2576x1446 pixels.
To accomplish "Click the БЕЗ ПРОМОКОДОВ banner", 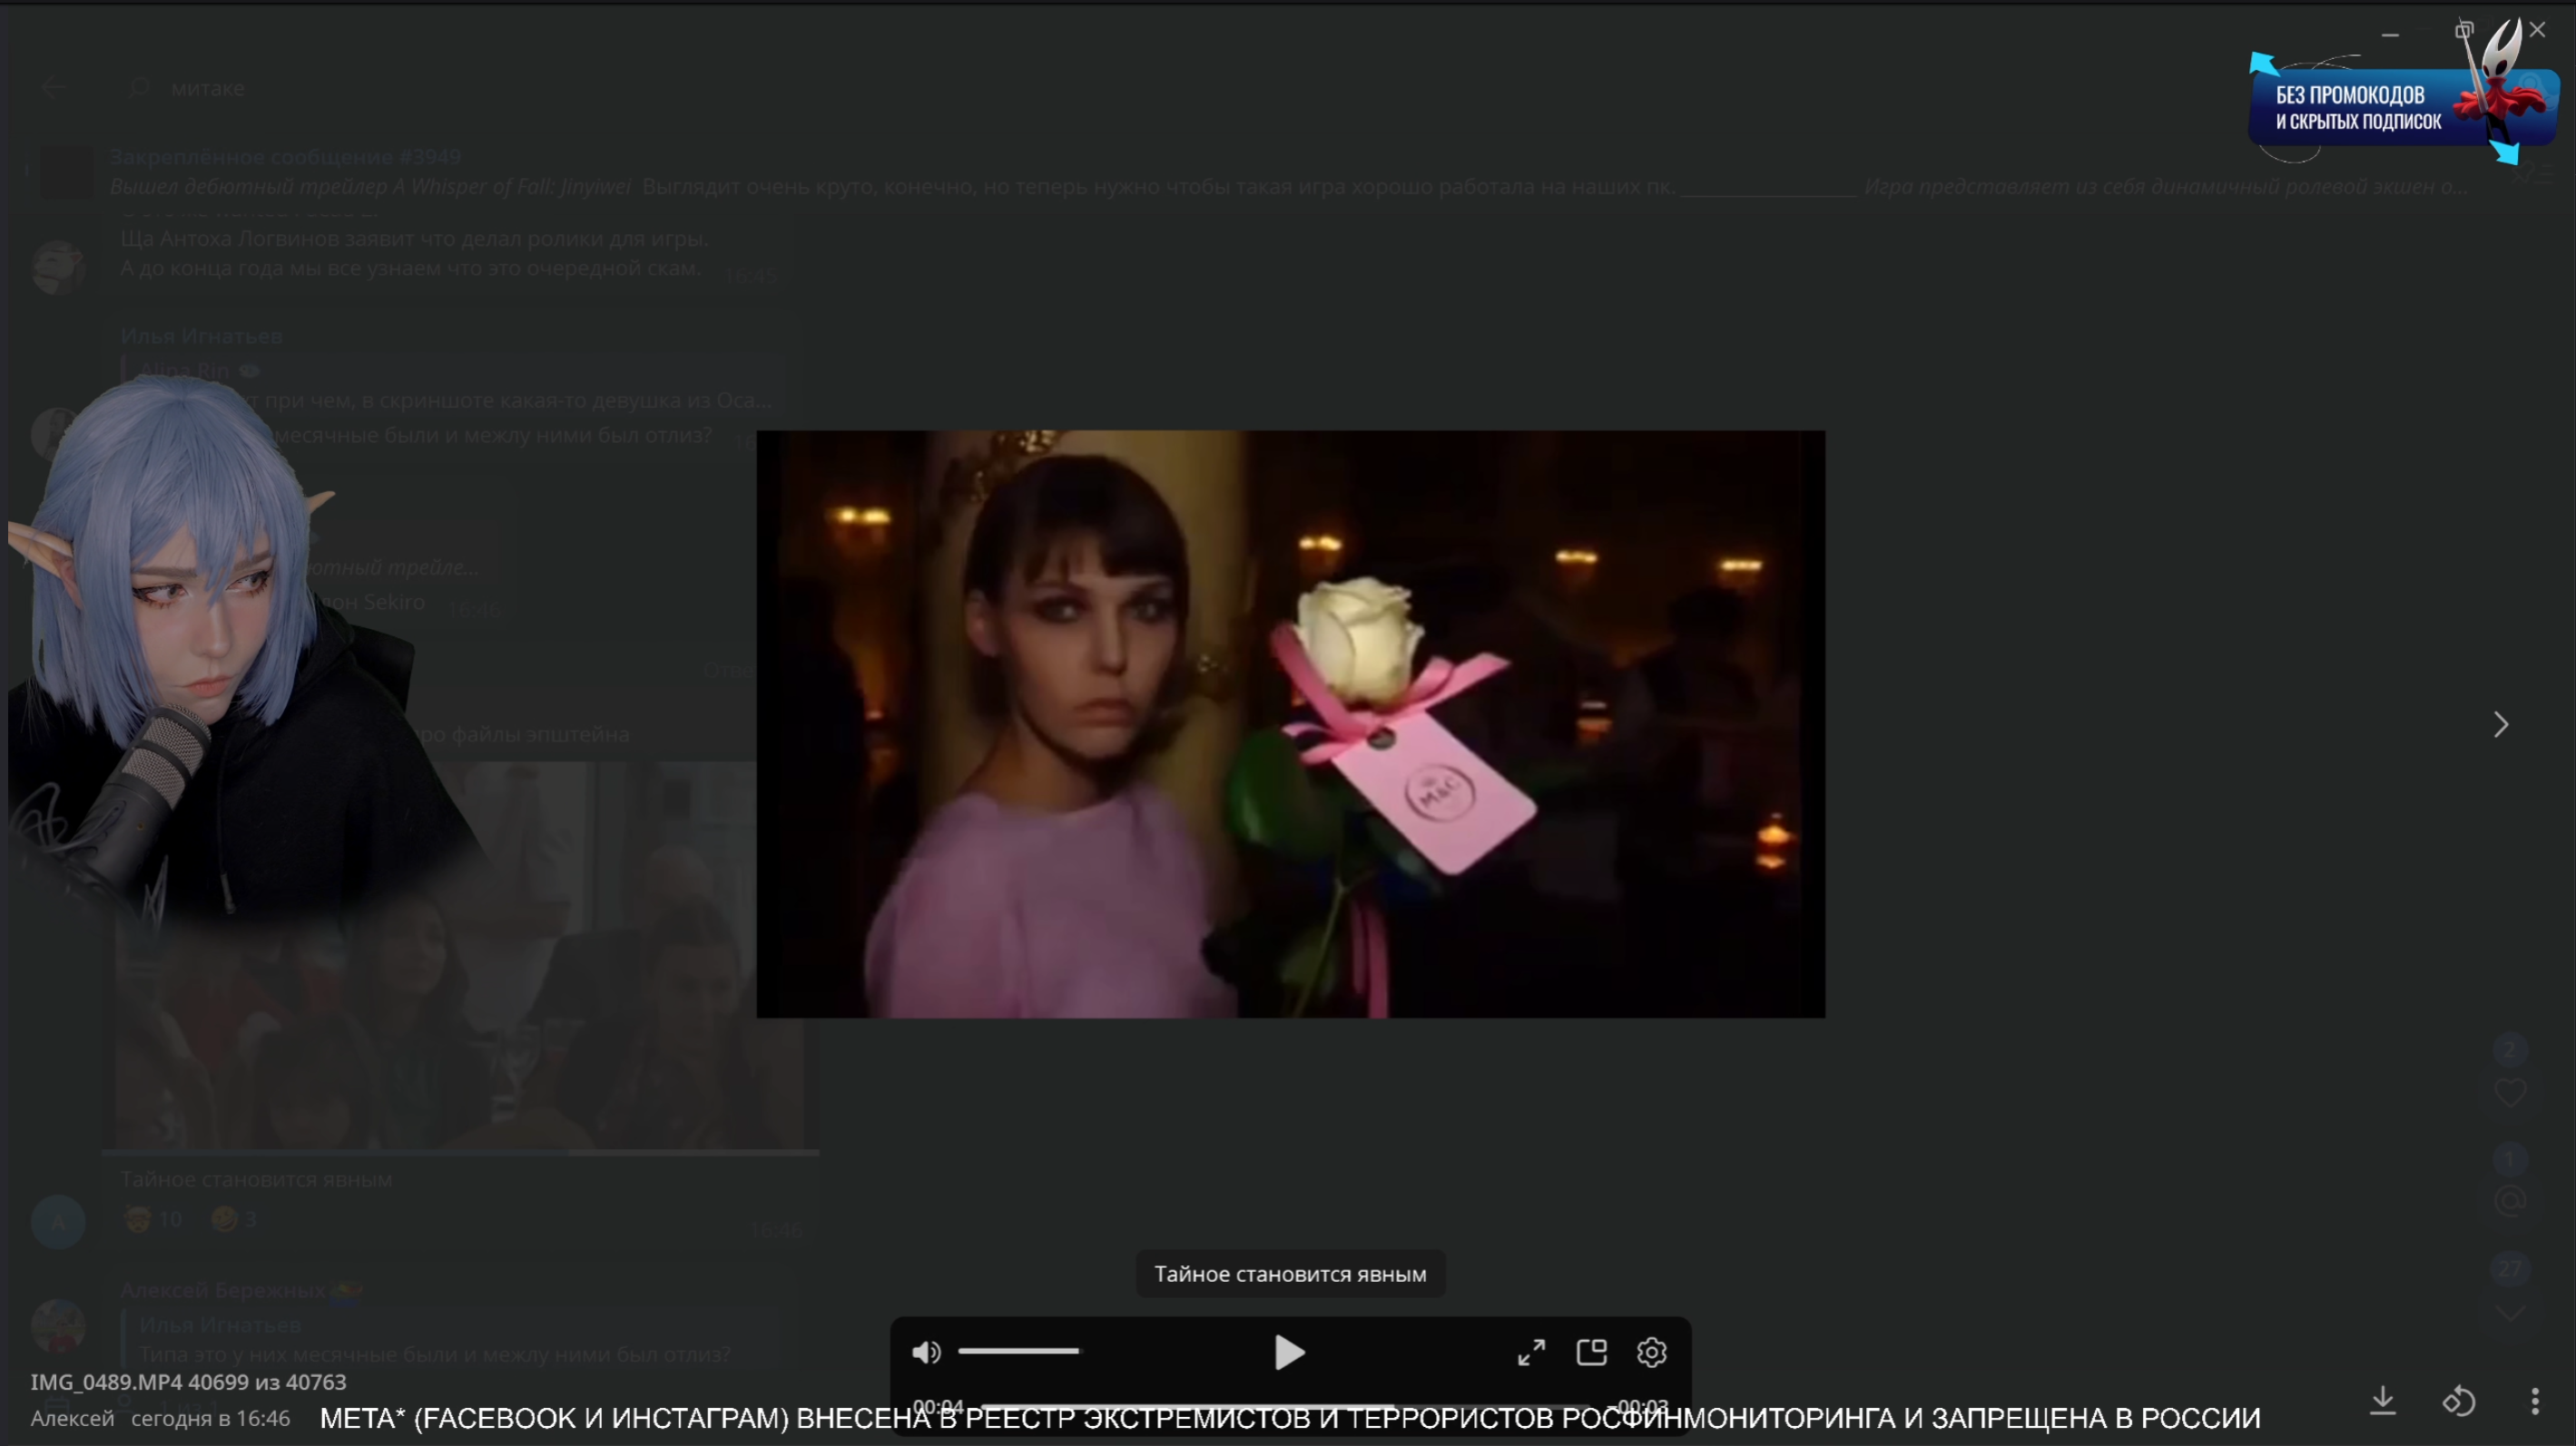I will 2360,108.
